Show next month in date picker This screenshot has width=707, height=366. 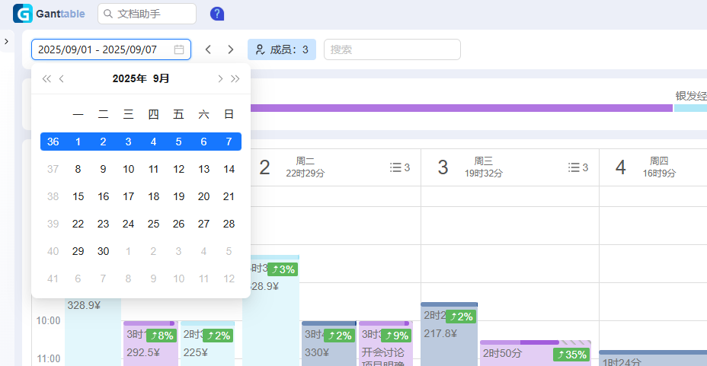220,79
